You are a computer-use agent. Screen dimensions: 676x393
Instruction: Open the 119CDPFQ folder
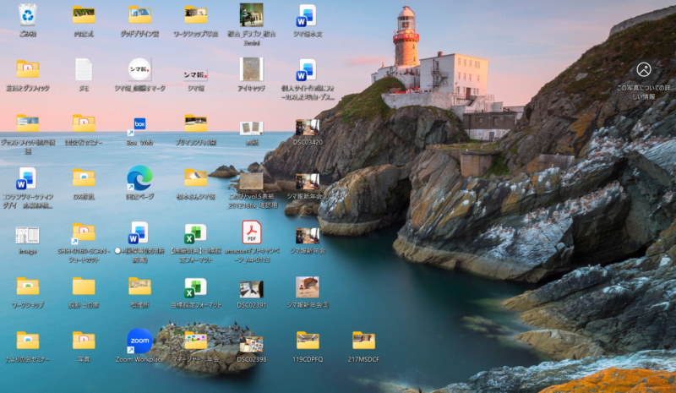[308, 341]
